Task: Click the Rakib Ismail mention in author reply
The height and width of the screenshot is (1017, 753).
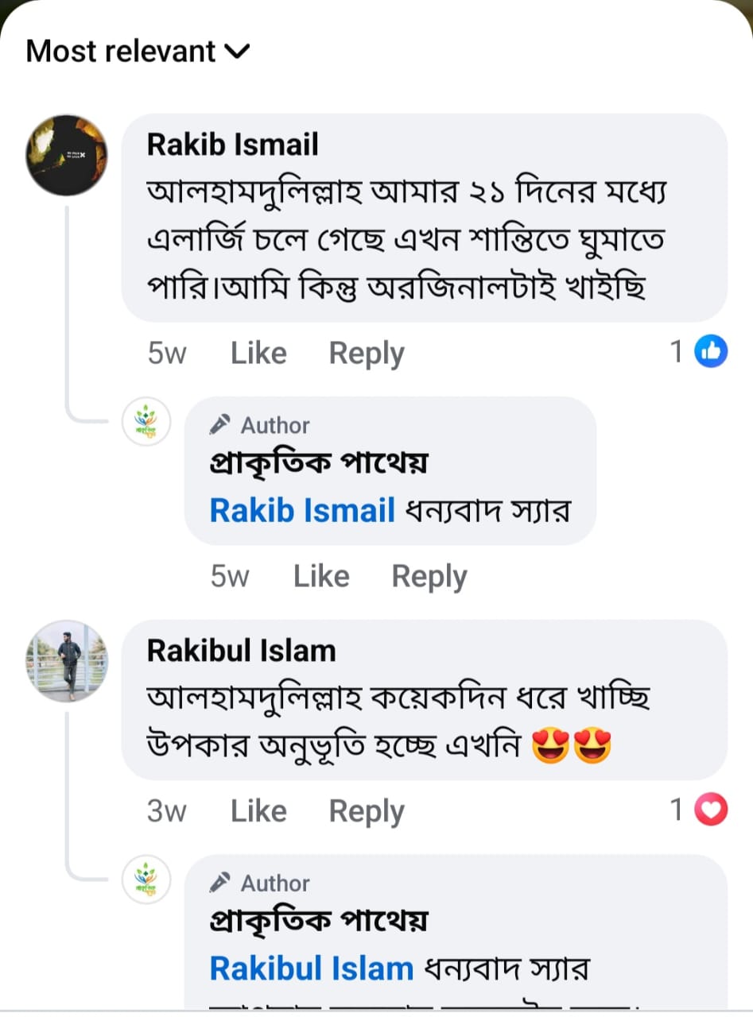Action: 302,510
